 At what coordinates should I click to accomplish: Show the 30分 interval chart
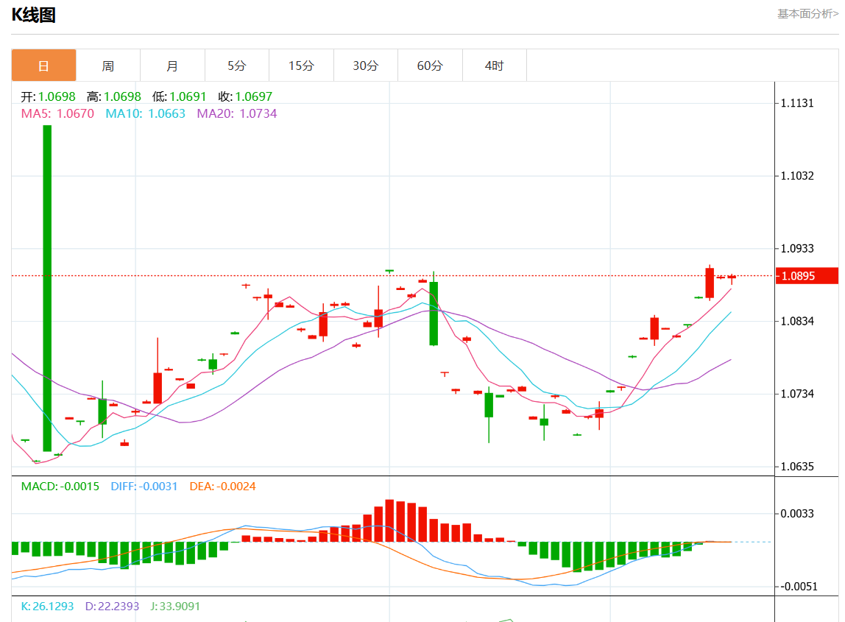(x=365, y=66)
